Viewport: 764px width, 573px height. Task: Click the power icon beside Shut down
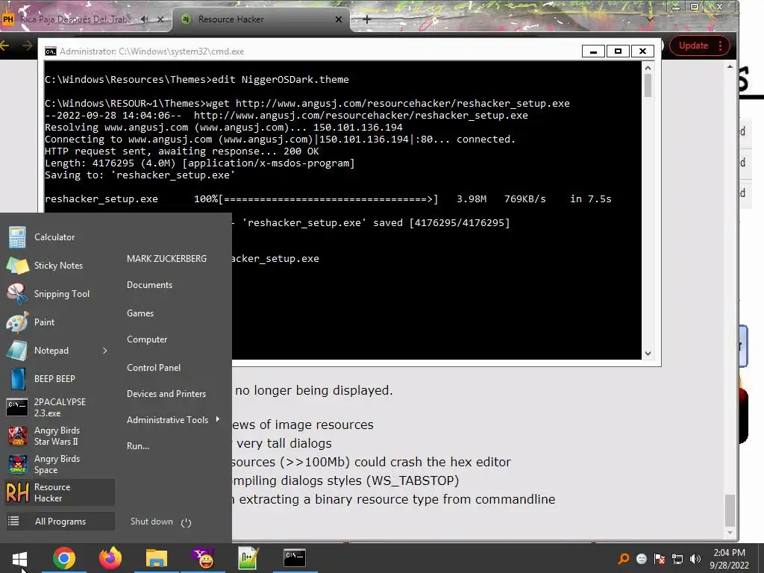186,522
